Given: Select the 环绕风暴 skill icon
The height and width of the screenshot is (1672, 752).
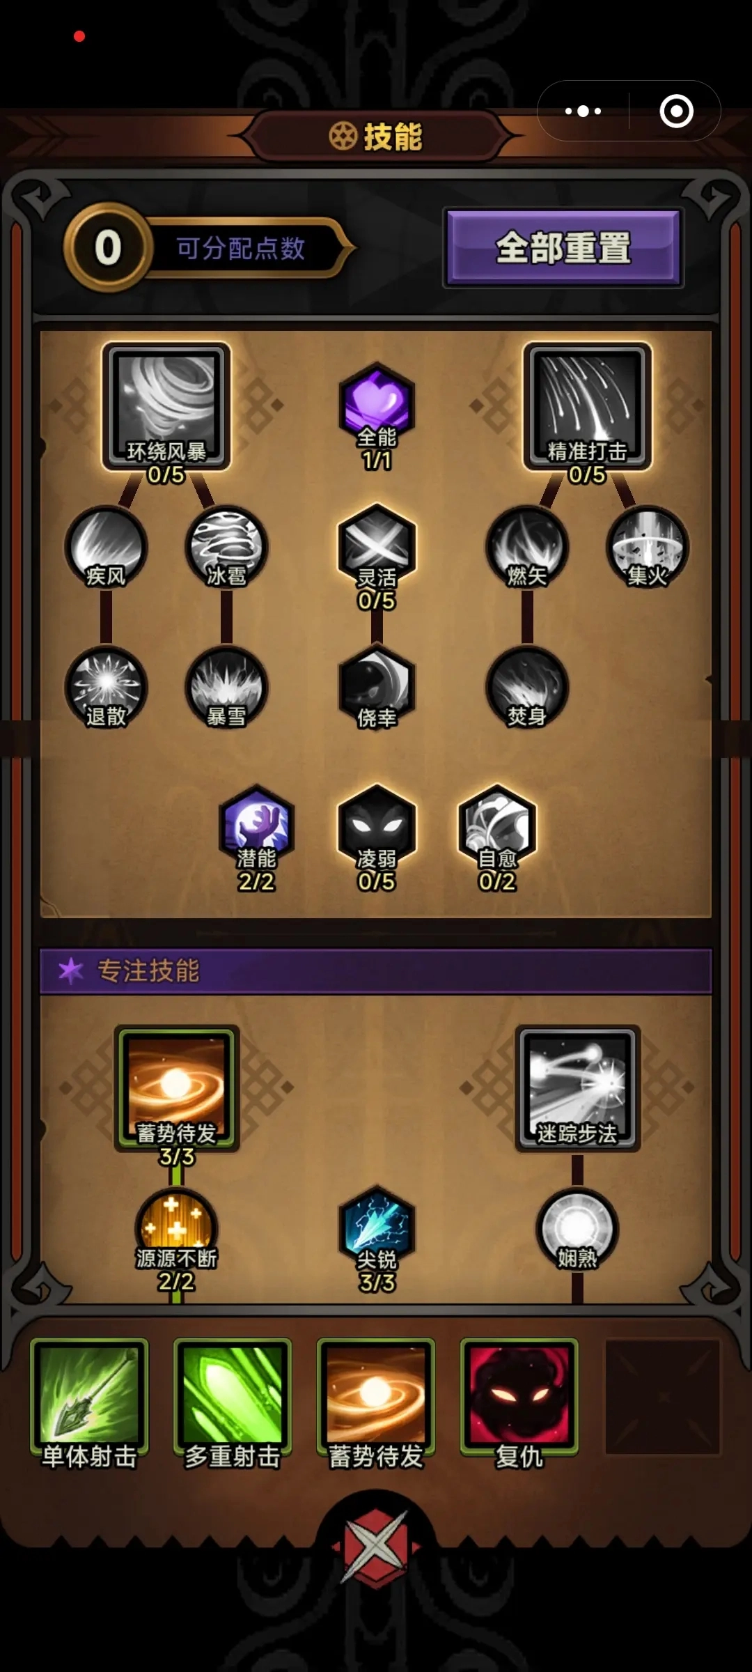Looking at the screenshot, I should pyautogui.click(x=166, y=406).
